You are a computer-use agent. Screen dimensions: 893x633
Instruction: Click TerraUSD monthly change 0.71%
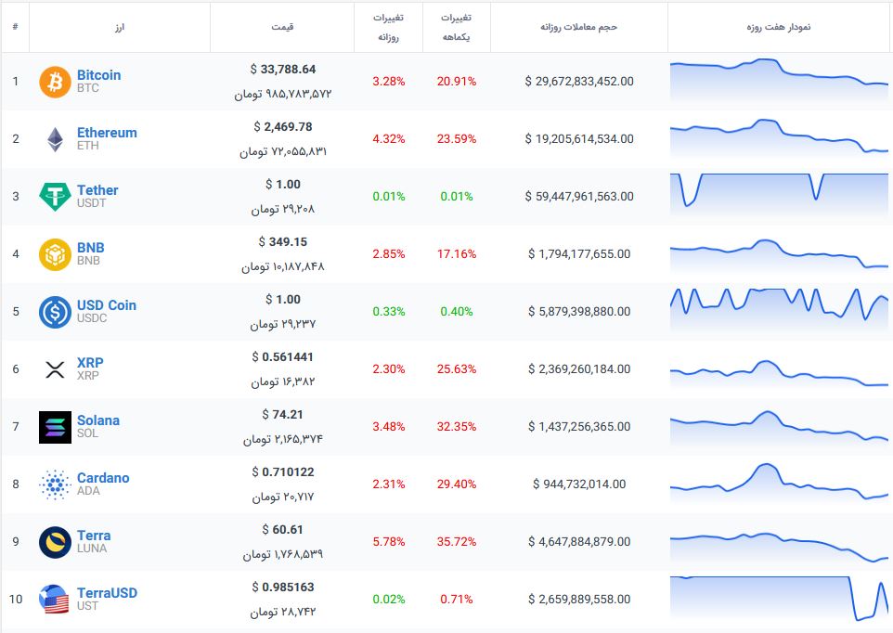pos(456,599)
